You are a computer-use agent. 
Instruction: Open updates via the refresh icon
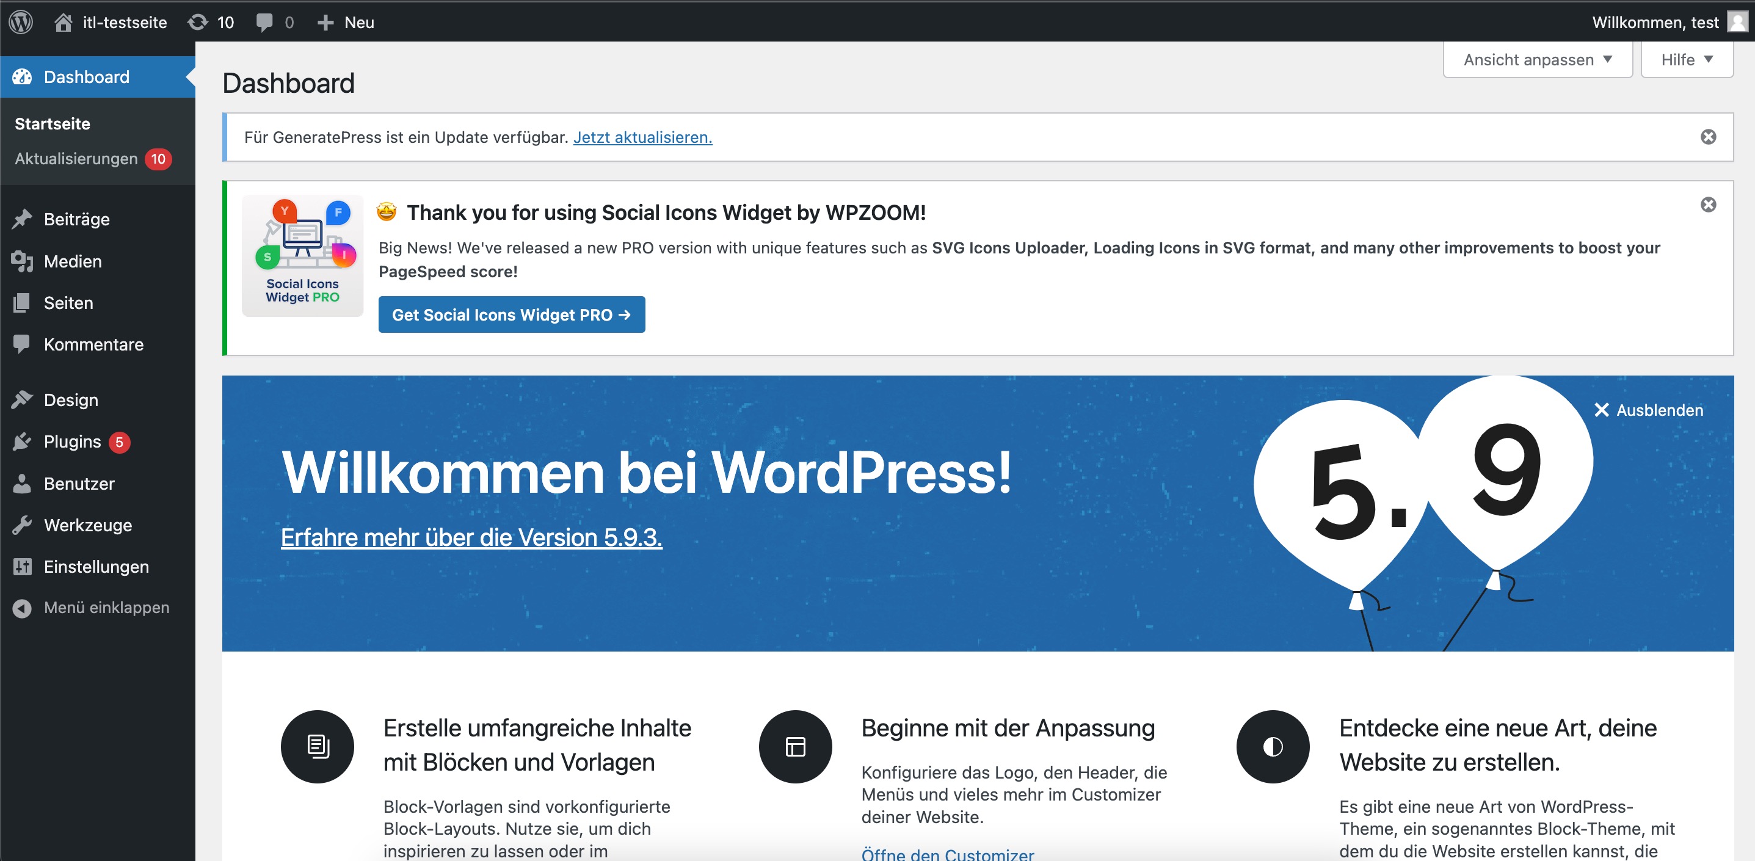pos(198,23)
